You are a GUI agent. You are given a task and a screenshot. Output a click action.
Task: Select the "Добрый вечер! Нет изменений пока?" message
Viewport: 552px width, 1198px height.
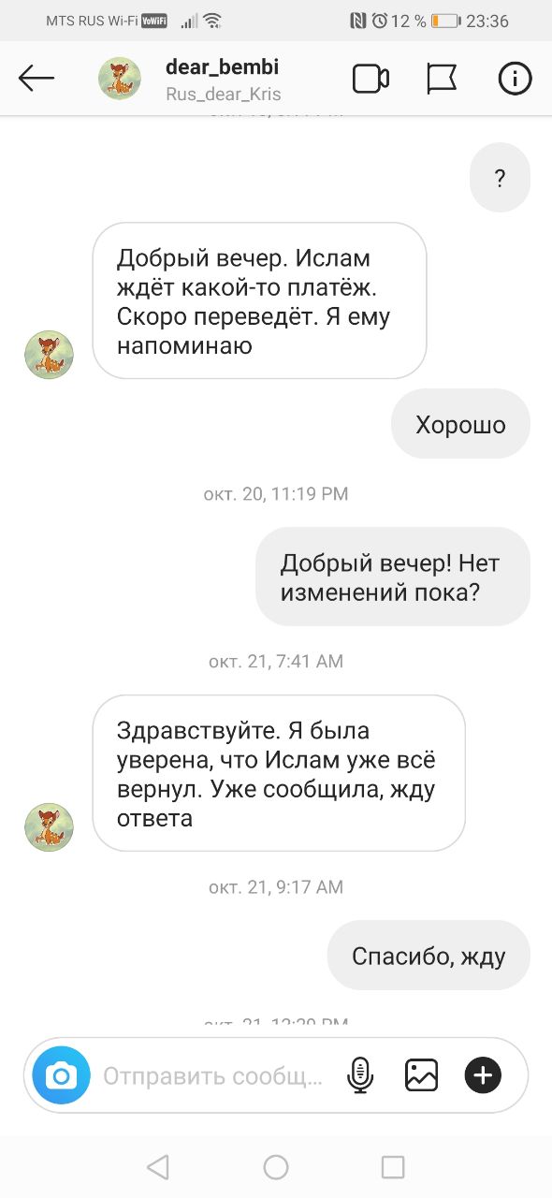[x=393, y=577]
